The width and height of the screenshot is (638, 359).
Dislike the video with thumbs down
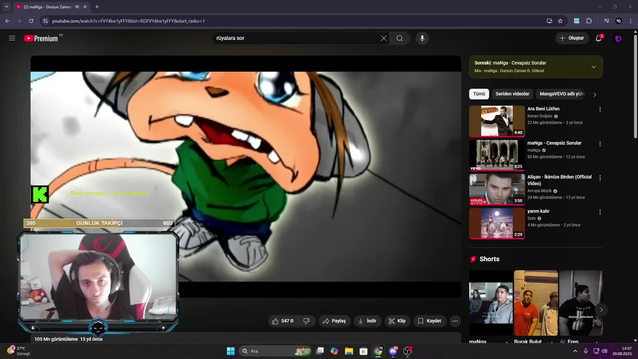click(307, 321)
